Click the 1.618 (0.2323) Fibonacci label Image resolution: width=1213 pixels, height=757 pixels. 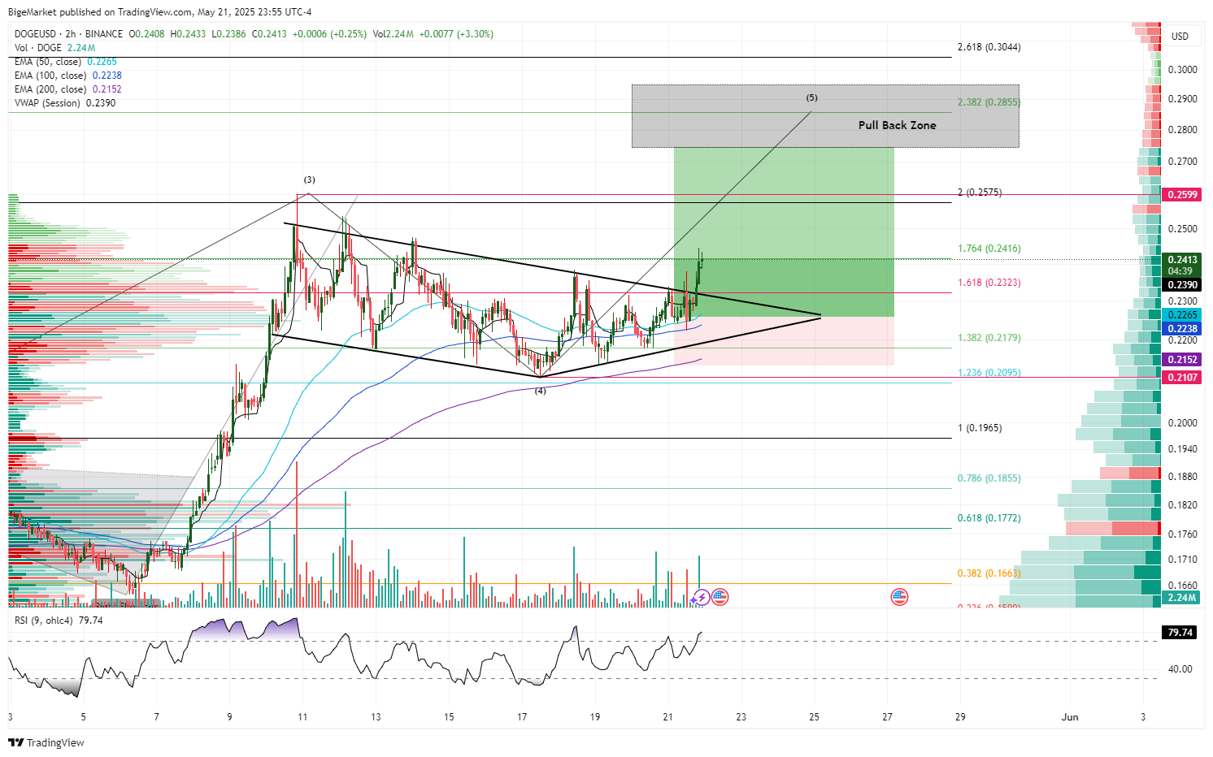click(989, 283)
